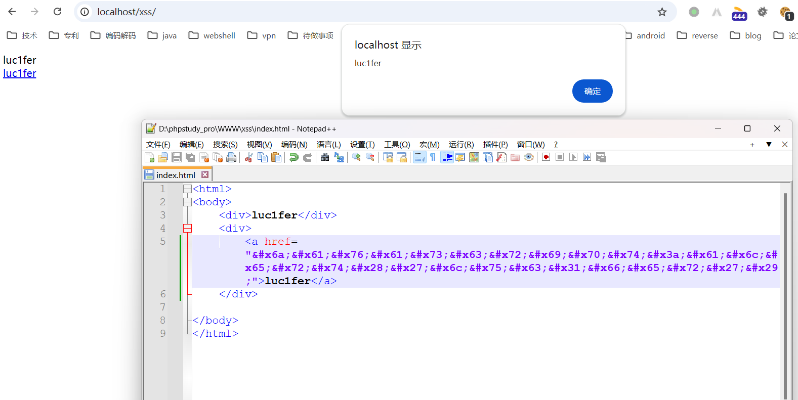Toggle Show All Characters pilcrow icon
Image resolution: width=798 pixels, height=400 pixels.
coord(433,157)
